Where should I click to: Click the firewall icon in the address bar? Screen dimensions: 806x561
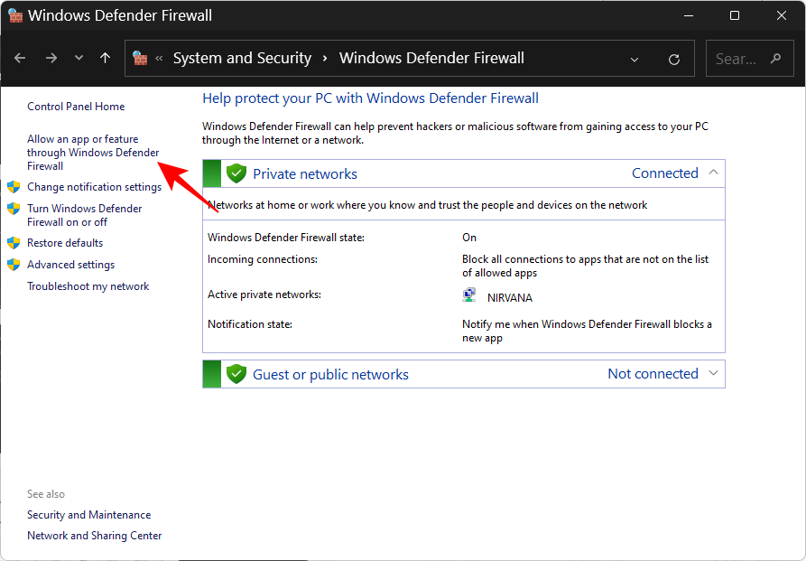tap(140, 57)
